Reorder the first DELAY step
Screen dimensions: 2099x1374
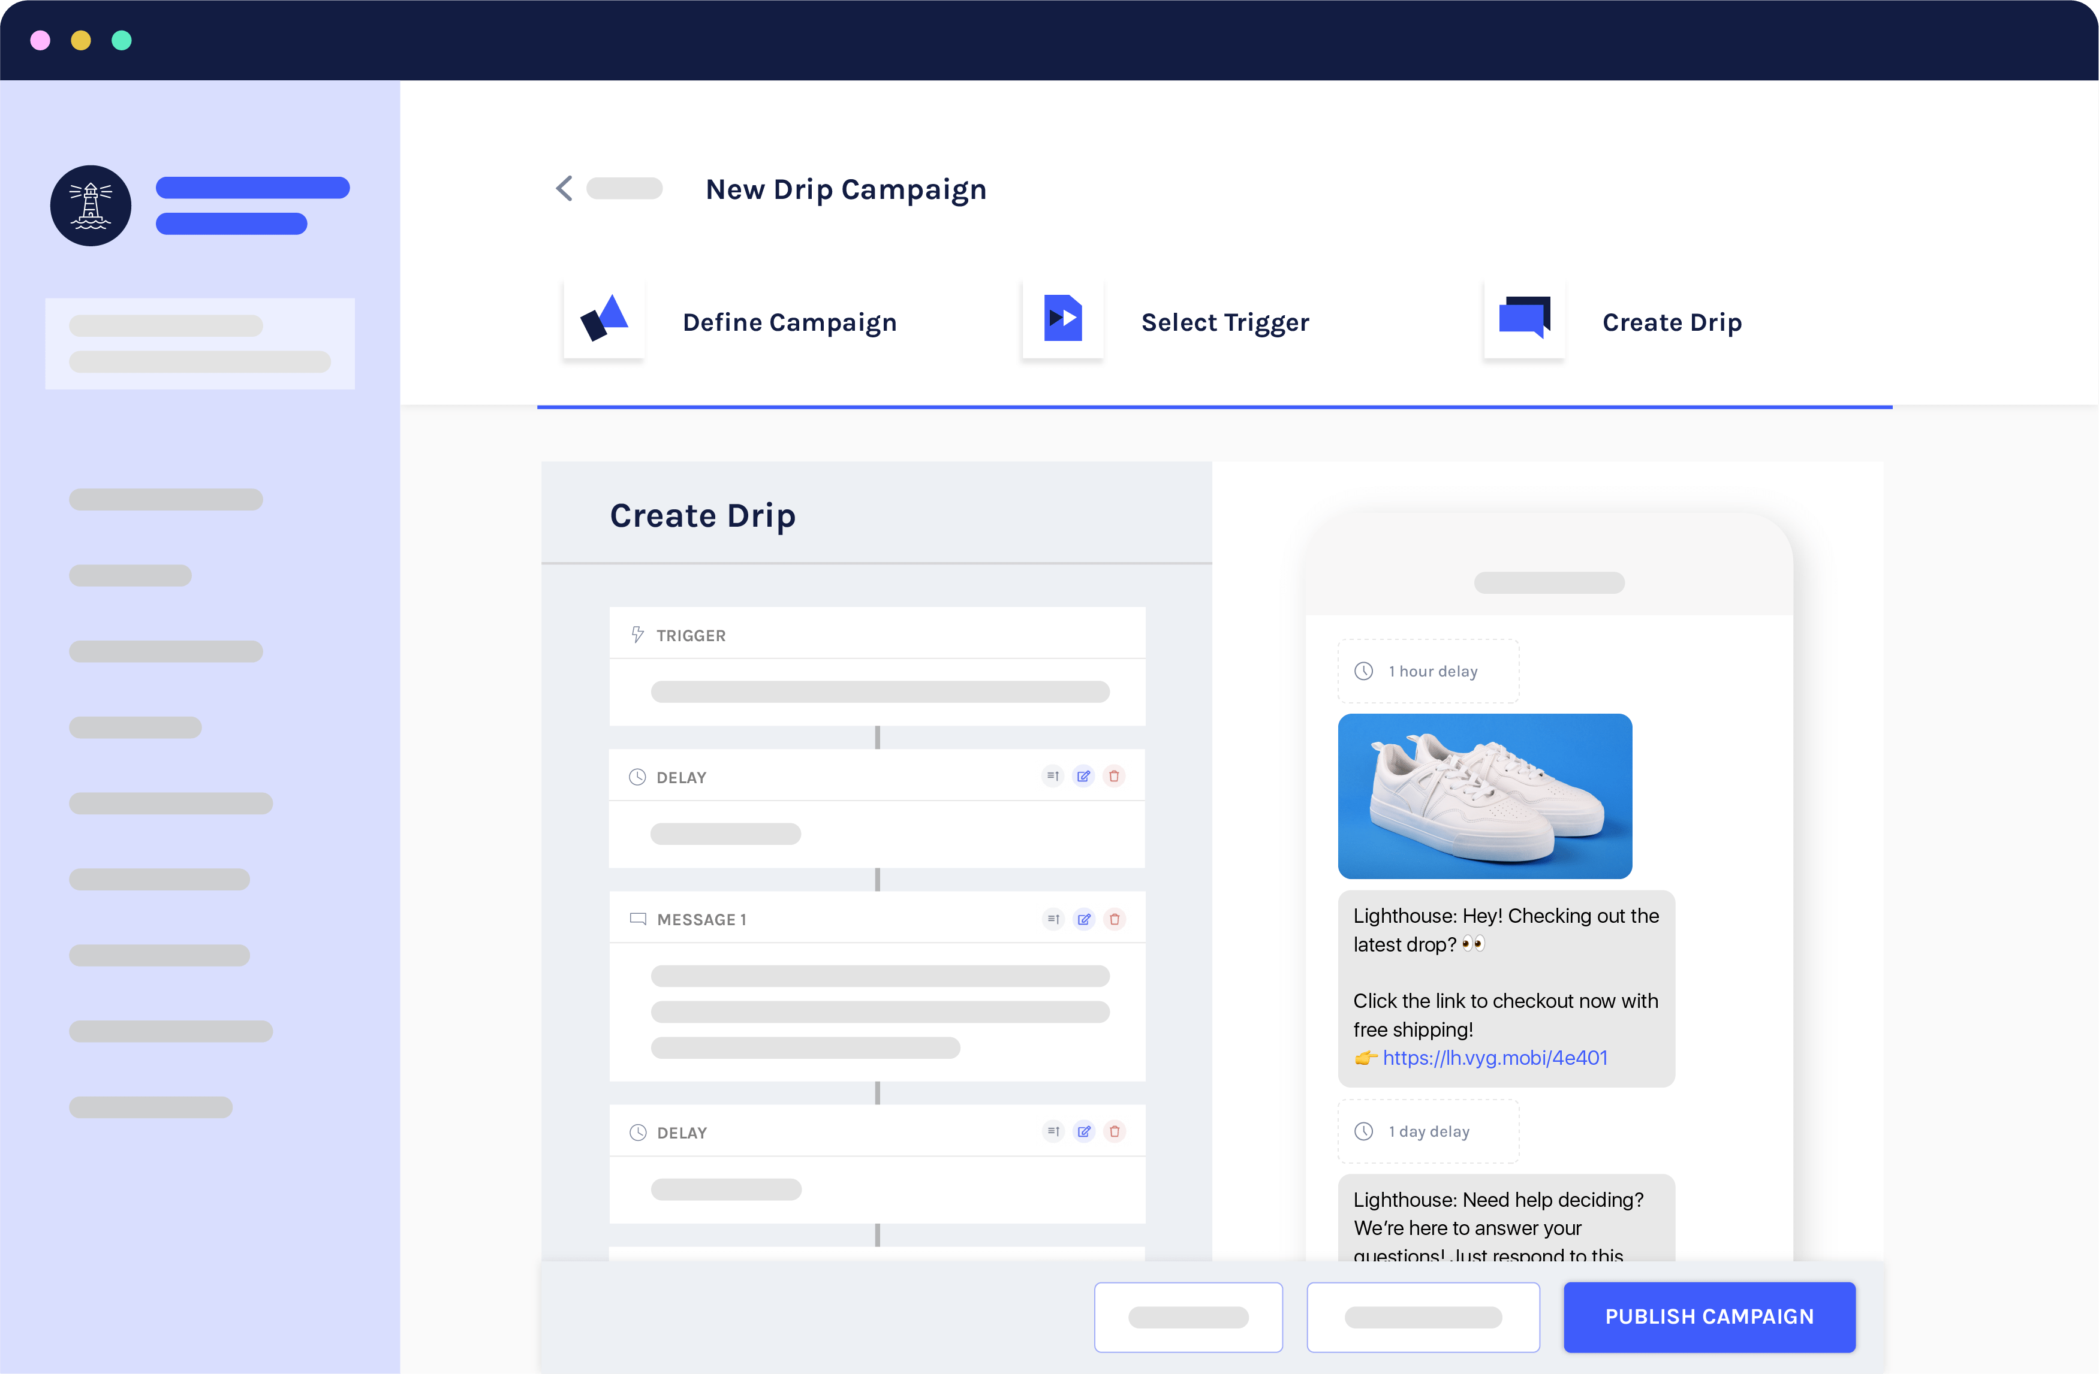point(1053,777)
